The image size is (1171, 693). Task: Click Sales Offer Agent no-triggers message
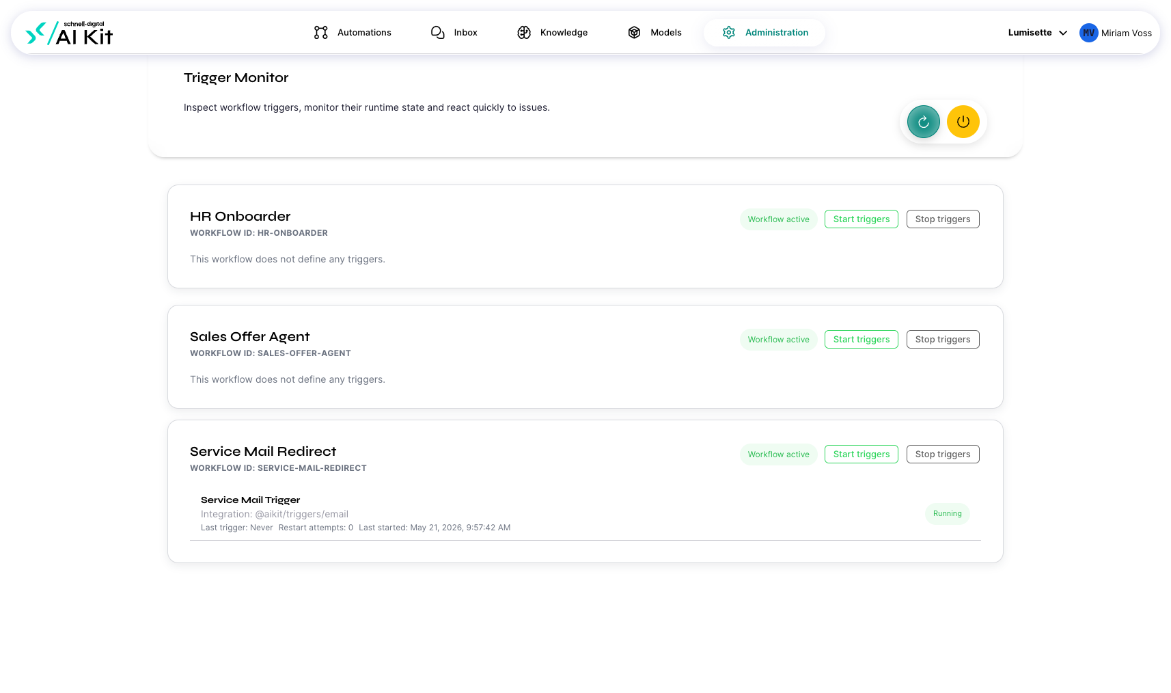click(288, 380)
